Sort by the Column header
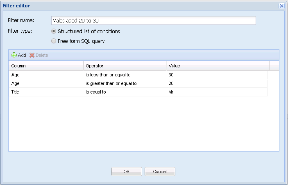 pyautogui.click(x=46, y=66)
